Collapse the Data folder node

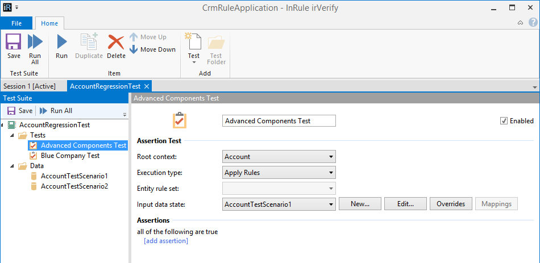(x=12, y=166)
